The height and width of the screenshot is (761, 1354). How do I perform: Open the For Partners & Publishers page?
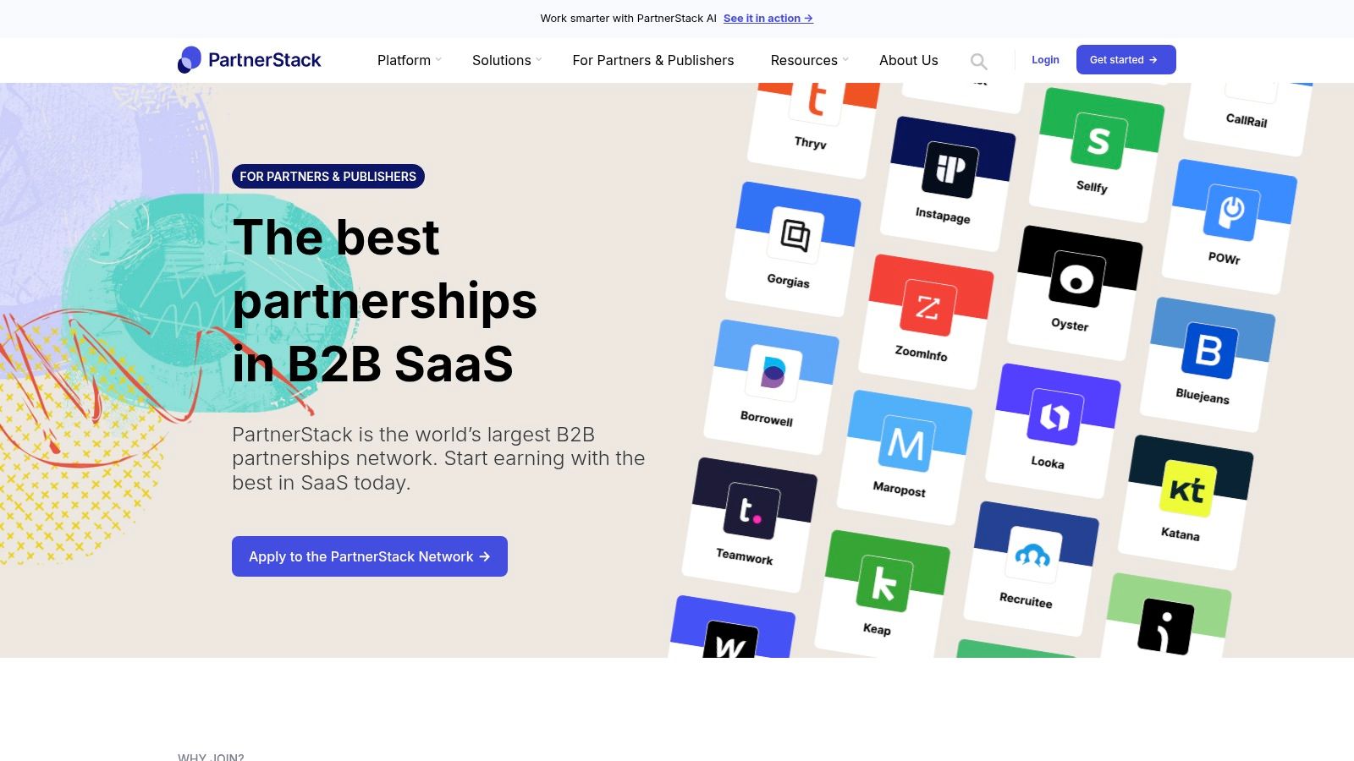(x=653, y=60)
